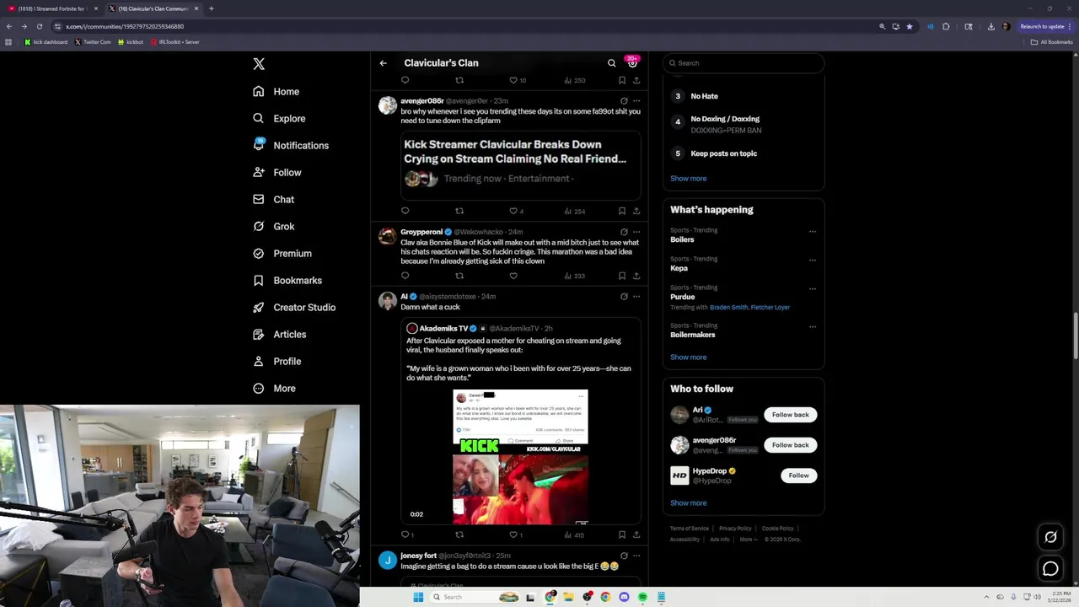Bookmark this page with Chrome star icon
Viewport: 1079px width, 607px height.
[x=909, y=26]
